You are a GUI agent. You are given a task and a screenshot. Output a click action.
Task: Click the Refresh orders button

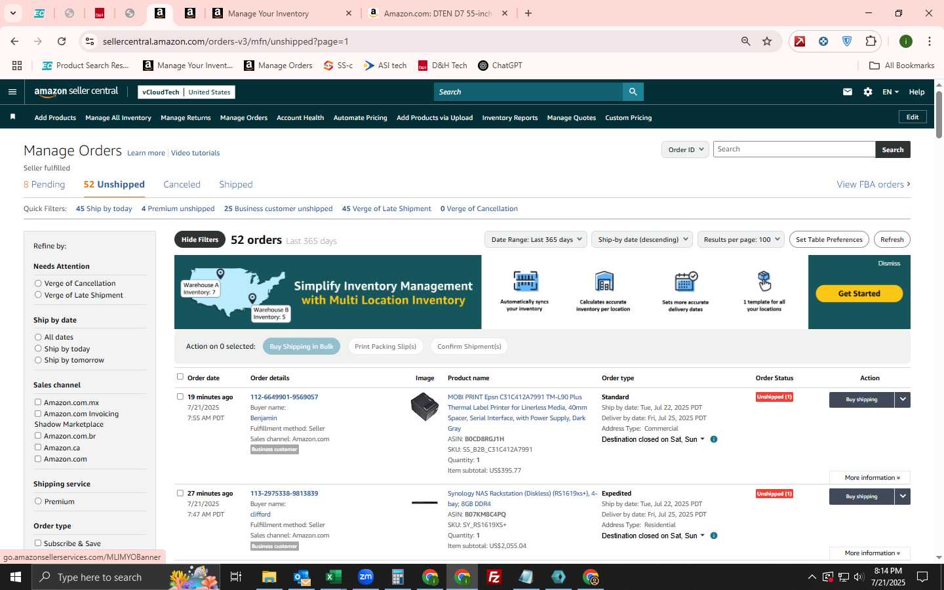[892, 239]
